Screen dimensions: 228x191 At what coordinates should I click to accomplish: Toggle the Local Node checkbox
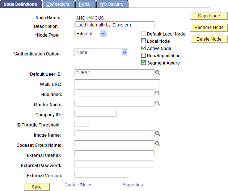pyautogui.click(x=144, y=41)
